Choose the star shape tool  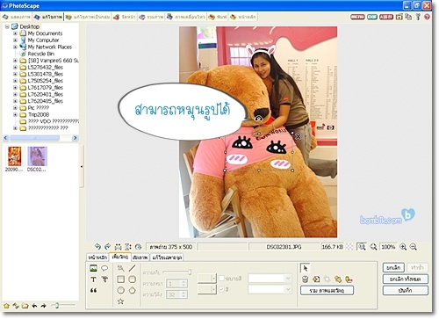[120, 301]
